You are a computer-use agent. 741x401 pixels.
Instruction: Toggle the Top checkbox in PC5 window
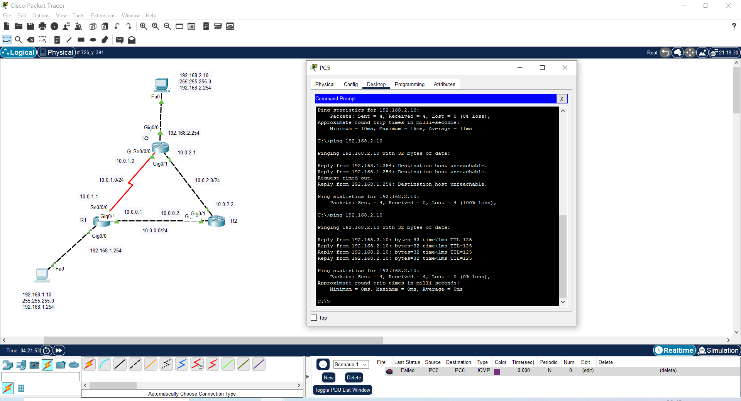314,318
